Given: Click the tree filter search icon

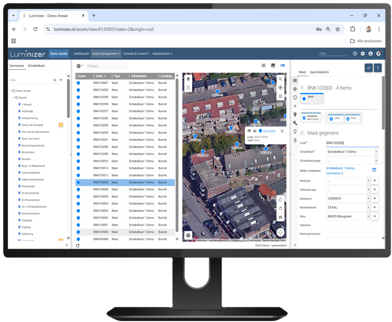Looking at the screenshot, I should click(x=55, y=80).
